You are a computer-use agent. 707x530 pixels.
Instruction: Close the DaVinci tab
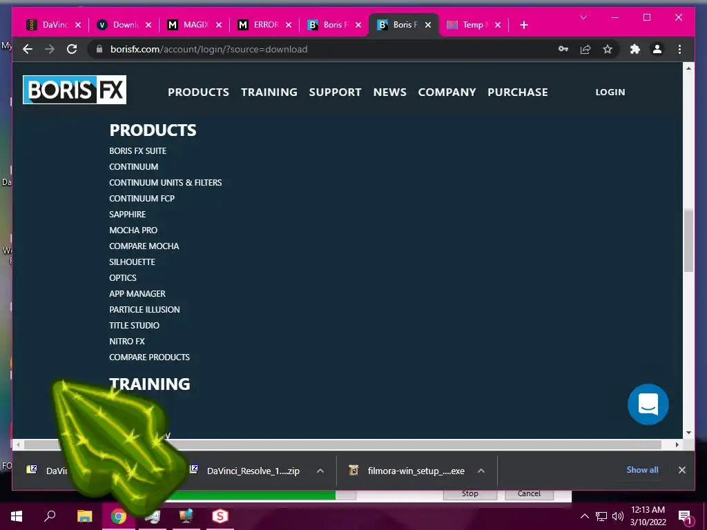tap(78, 25)
